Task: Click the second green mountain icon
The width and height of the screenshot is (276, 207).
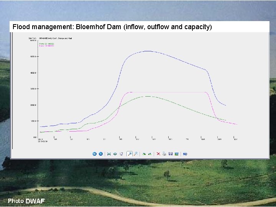Action: click(x=150, y=154)
